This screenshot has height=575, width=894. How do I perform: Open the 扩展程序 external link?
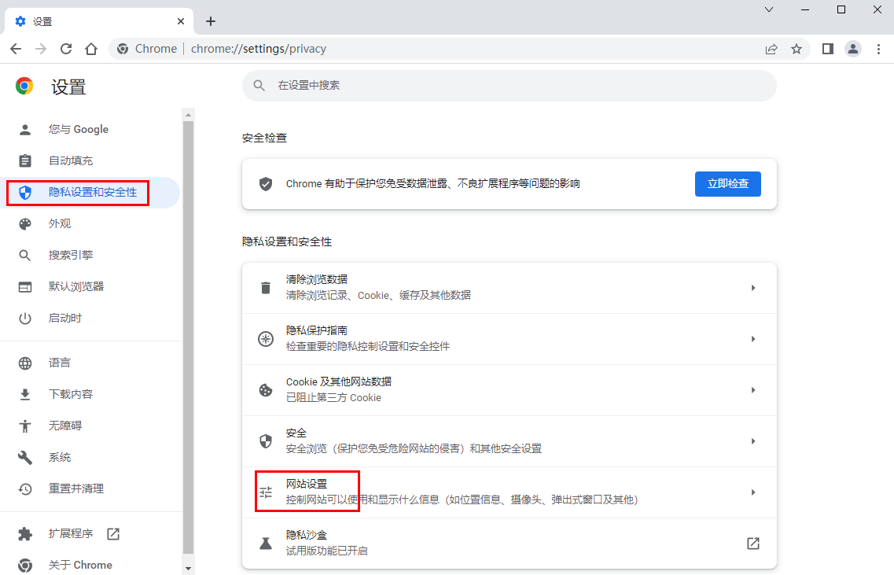[x=112, y=533]
